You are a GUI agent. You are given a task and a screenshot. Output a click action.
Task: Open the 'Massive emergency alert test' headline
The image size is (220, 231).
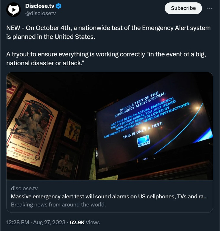(x=109, y=196)
